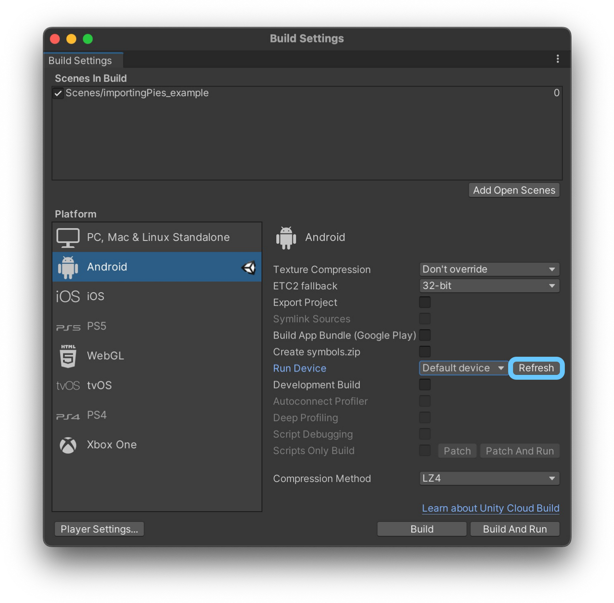Toggle the Symlink Sources checkbox
Viewport: 614px width, 603px height.
425,319
